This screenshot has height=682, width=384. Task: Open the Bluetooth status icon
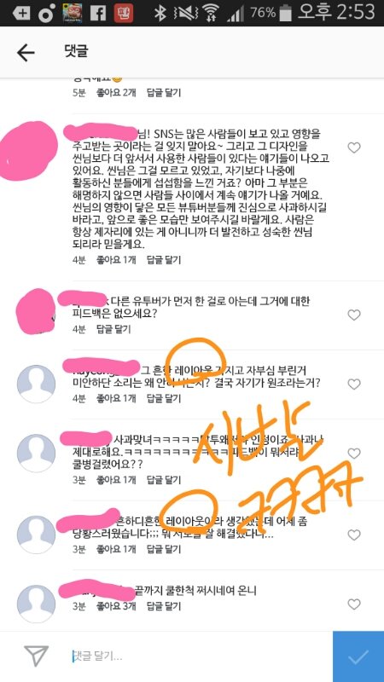[160, 13]
